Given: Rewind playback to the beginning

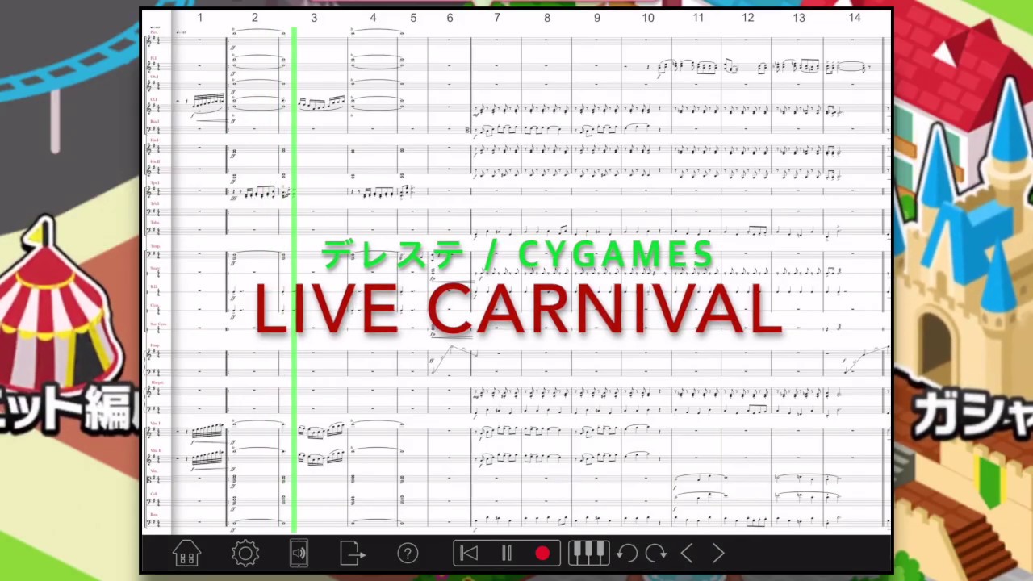Looking at the screenshot, I should (468, 554).
